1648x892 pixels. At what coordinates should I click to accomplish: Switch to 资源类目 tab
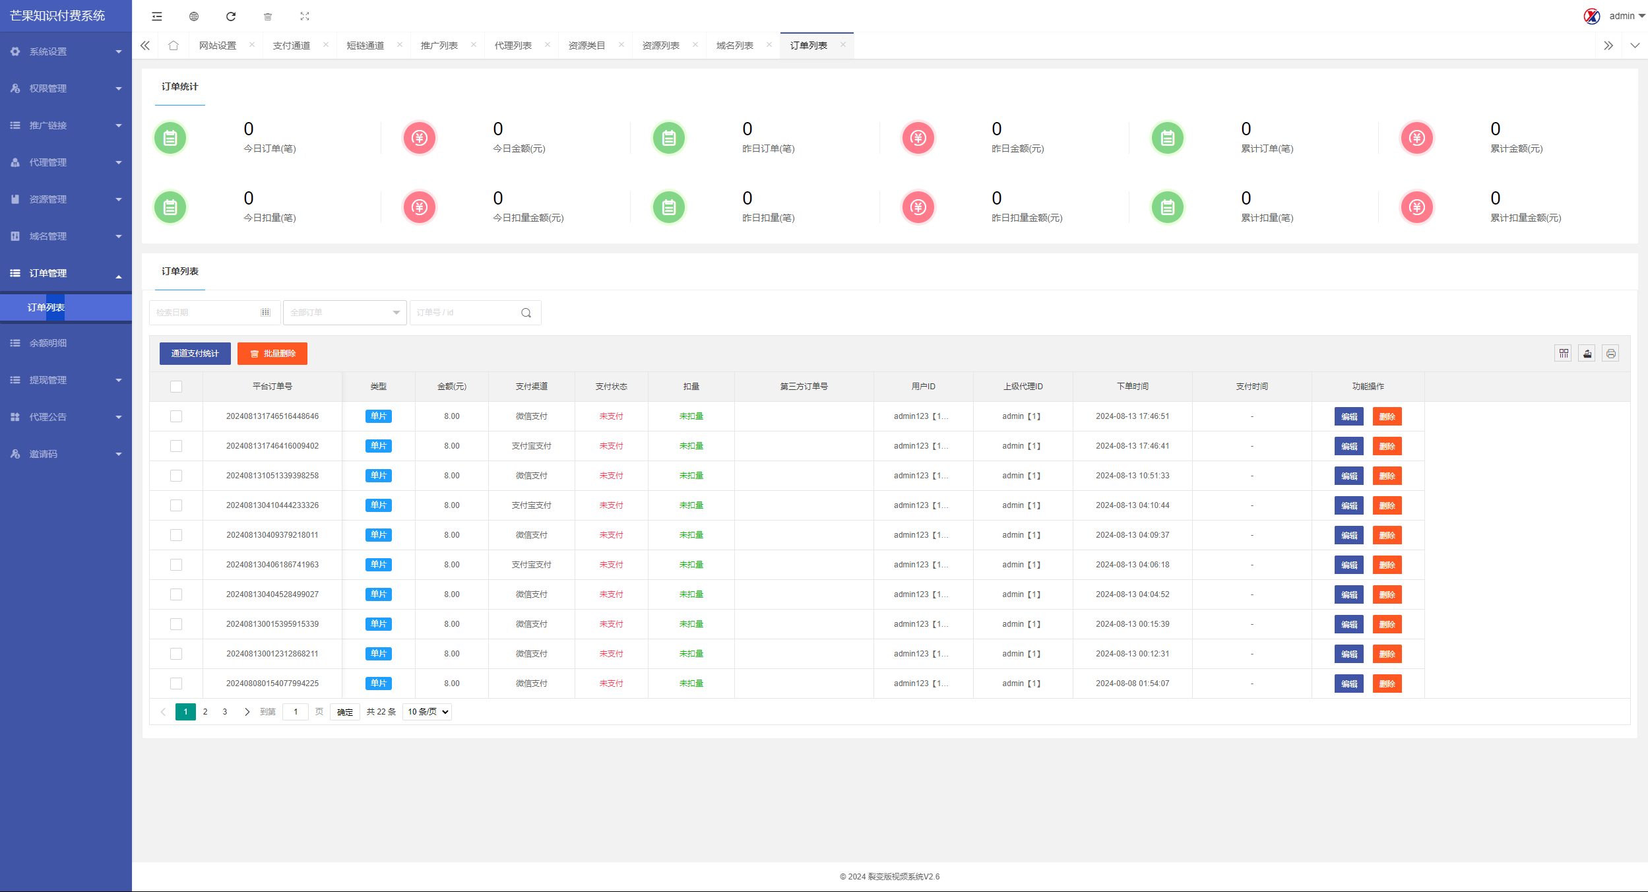[587, 46]
